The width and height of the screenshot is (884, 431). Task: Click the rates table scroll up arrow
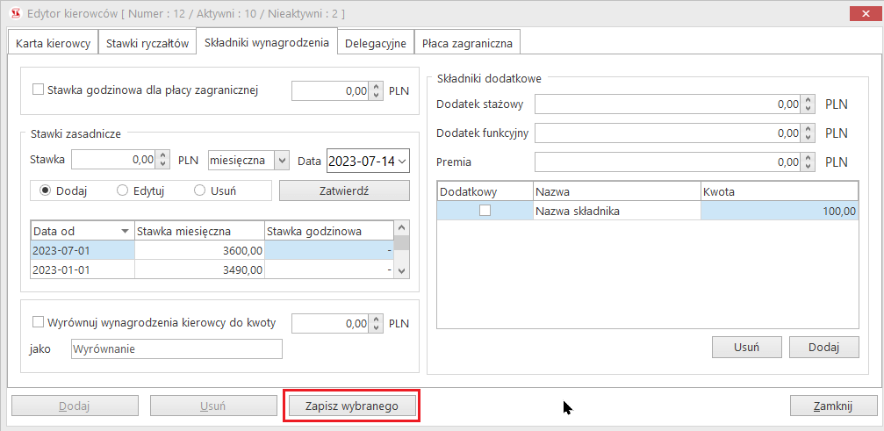click(x=401, y=227)
